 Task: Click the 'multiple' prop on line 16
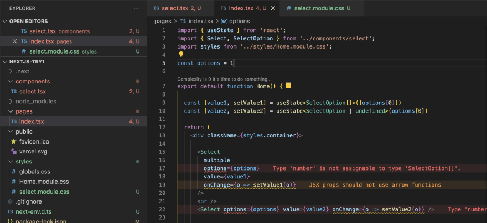pos(216,160)
